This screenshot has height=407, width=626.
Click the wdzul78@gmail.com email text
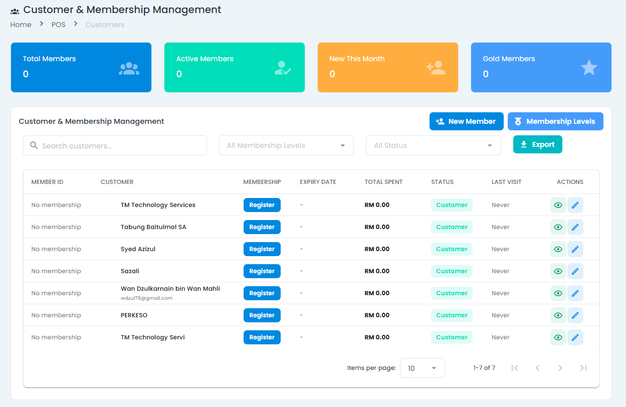pos(146,298)
